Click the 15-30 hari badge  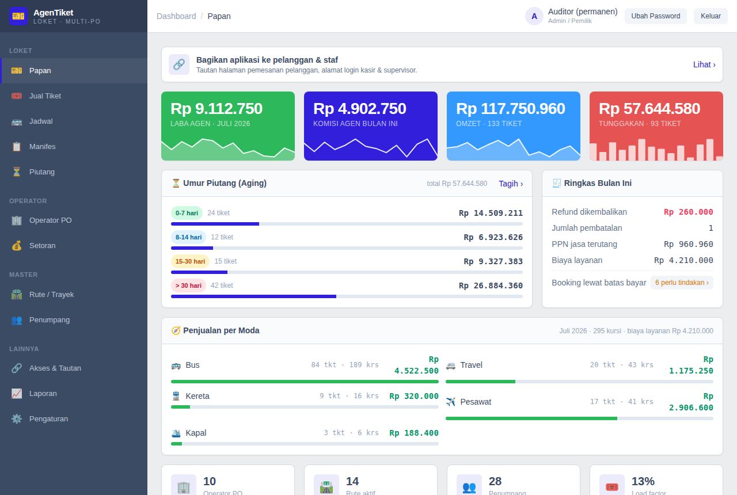[190, 261]
